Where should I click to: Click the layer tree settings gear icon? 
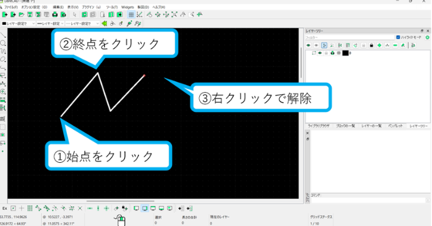[428, 37]
